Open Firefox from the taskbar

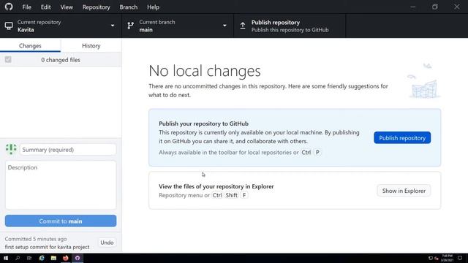coord(65,258)
